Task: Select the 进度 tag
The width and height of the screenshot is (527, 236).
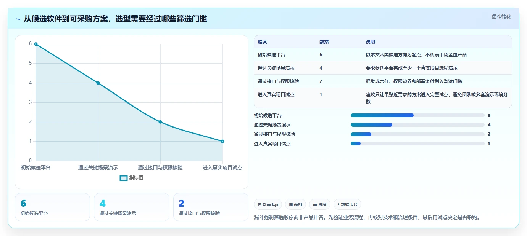Action: 320,204
